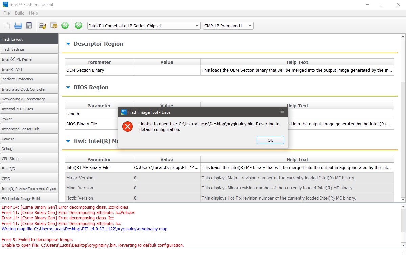The image size is (406, 255).
Task: Select the Flash Settings sidebar tab
Action: pyautogui.click(x=29, y=49)
